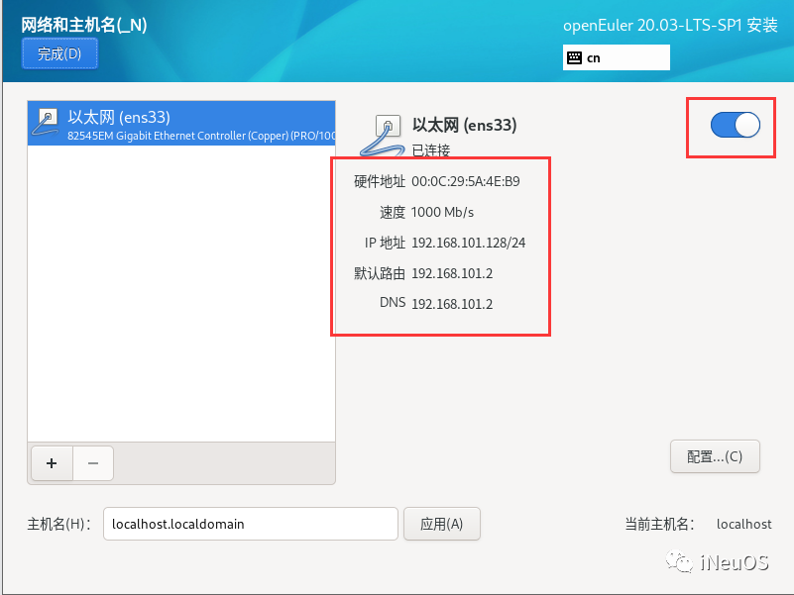Click the DNS 192.168.101.2 value
The width and height of the screenshot is (794, 595).
coord(452,304)
